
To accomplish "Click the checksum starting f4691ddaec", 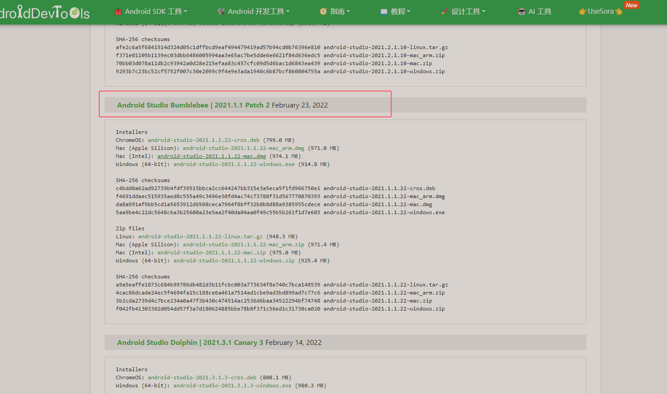I will click(218, 196).
